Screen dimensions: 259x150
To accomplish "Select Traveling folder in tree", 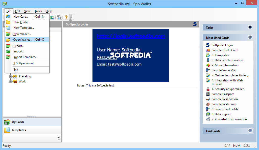I will click(25, 76).
